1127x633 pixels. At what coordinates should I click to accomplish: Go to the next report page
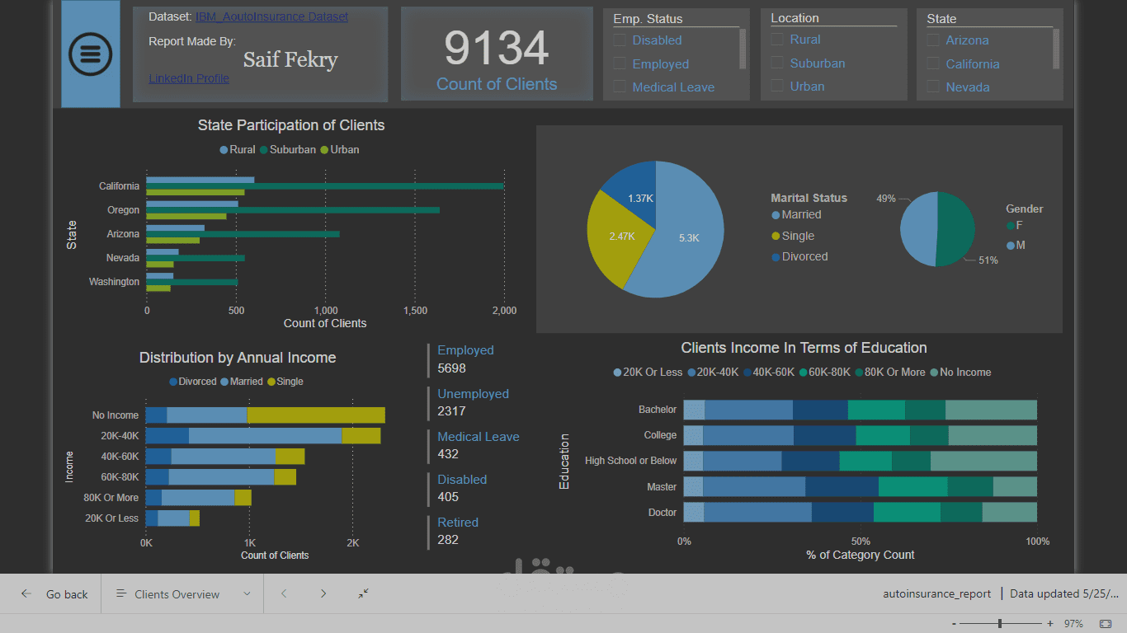point(323,593)
